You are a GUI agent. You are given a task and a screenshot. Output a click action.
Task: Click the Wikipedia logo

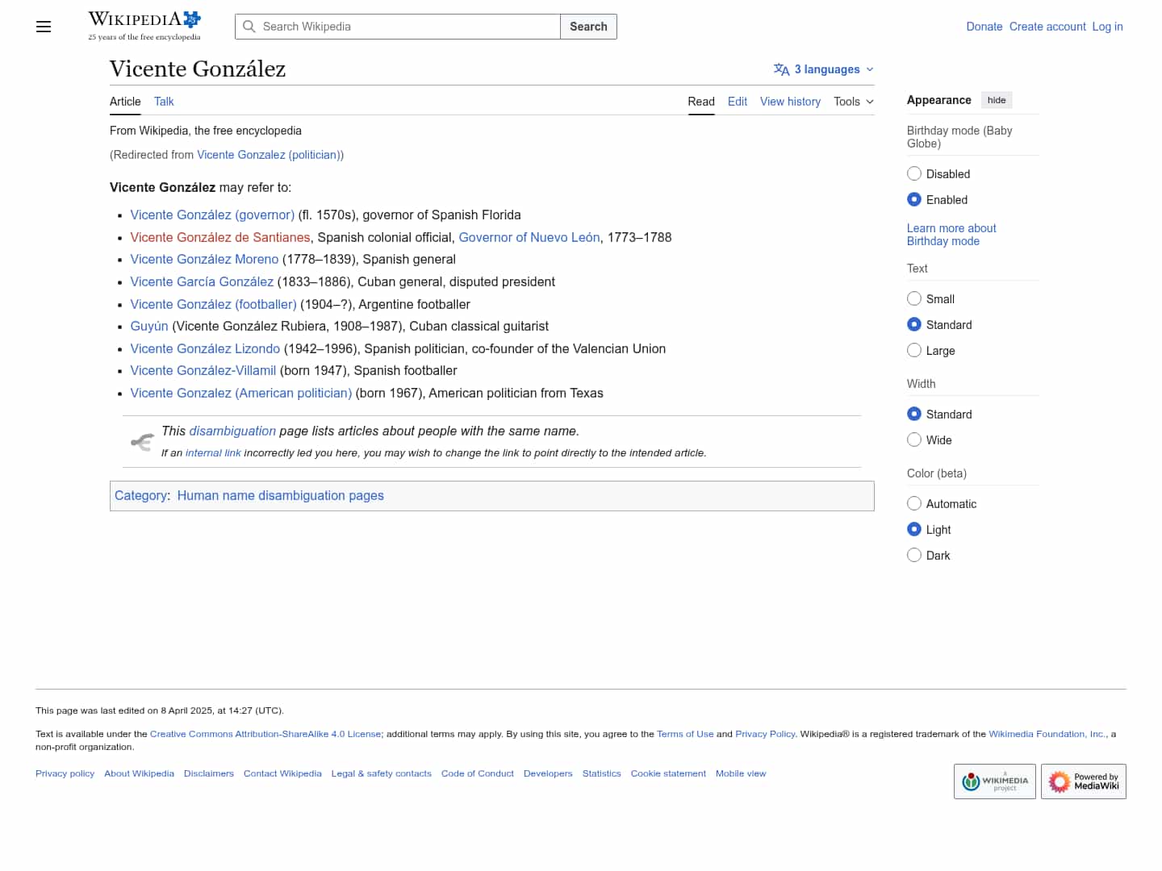(x=144, y=26)
